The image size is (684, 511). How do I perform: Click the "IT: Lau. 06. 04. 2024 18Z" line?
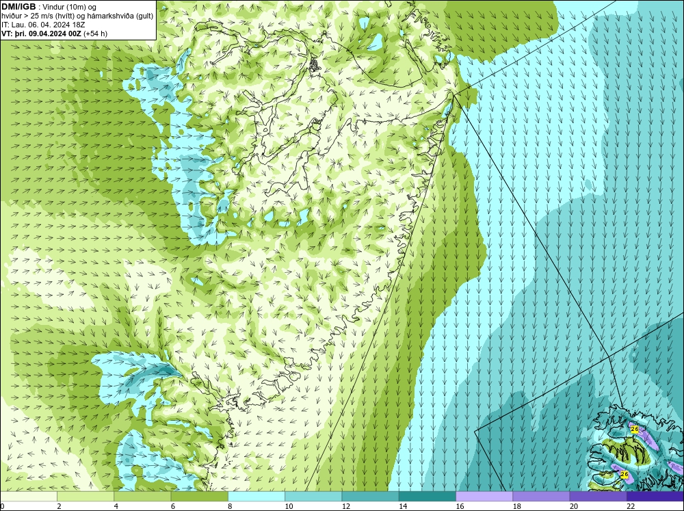click(43, 25)
